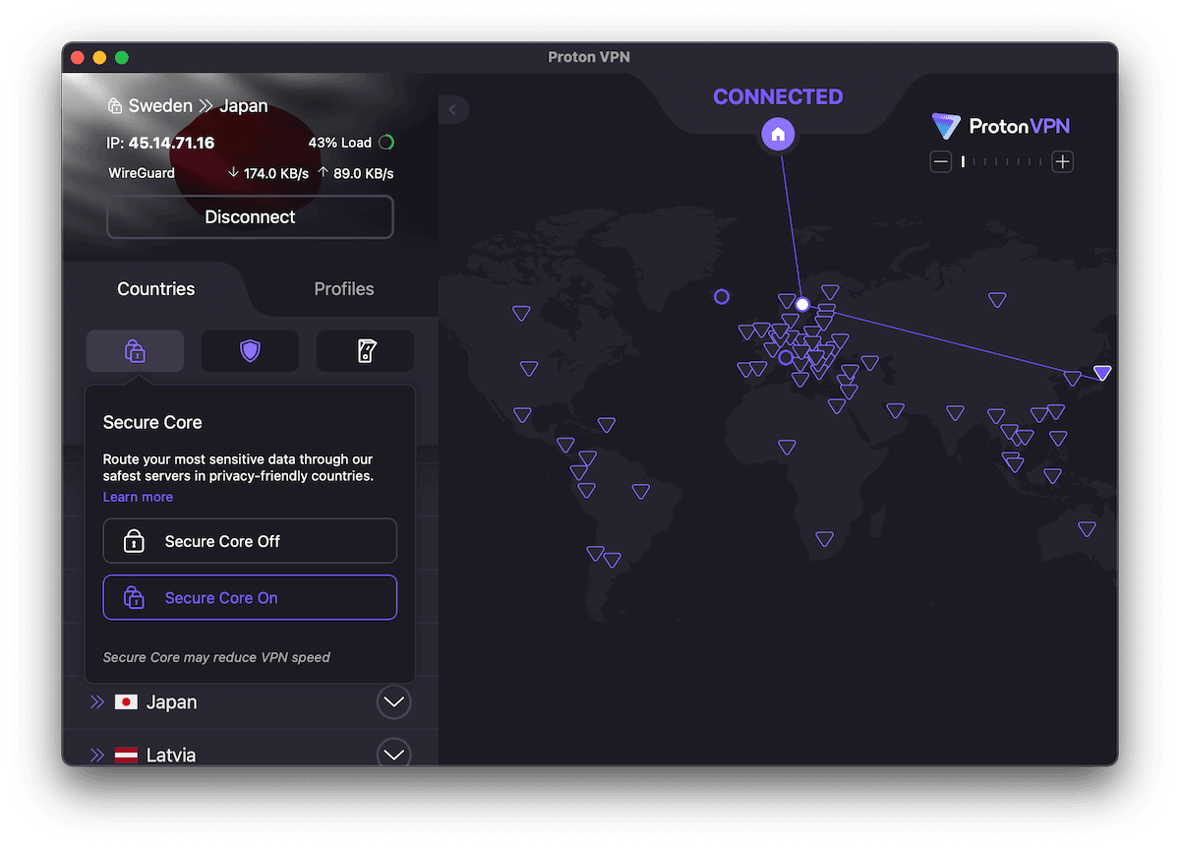Screen dimensions: 1180x848
Task: Click the lock icon beside Sweden title
Action: (115, 106)
